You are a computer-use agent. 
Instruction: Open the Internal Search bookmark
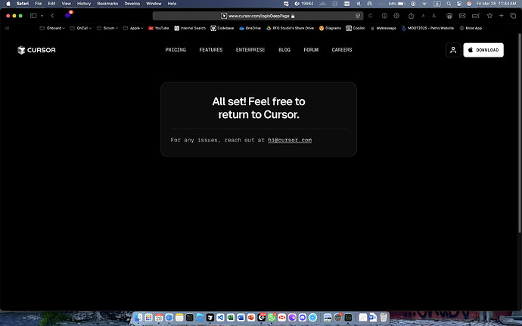(x=190, y=28)
